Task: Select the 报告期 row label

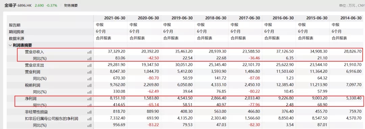Action: click(x=15, y=25)
